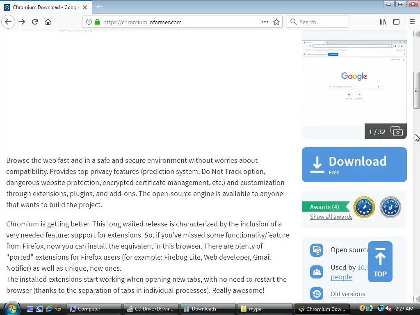This screenshot has height=315, width=420.
Task: Open the browser home page
Action: [x=48, y=22]
